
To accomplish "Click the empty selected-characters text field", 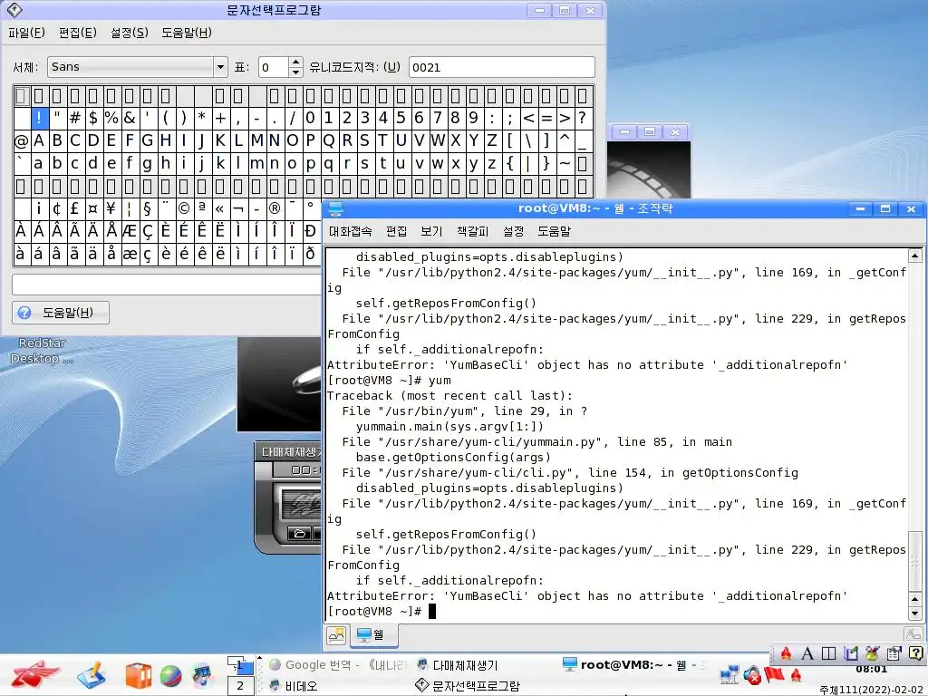I will (167, 284).
